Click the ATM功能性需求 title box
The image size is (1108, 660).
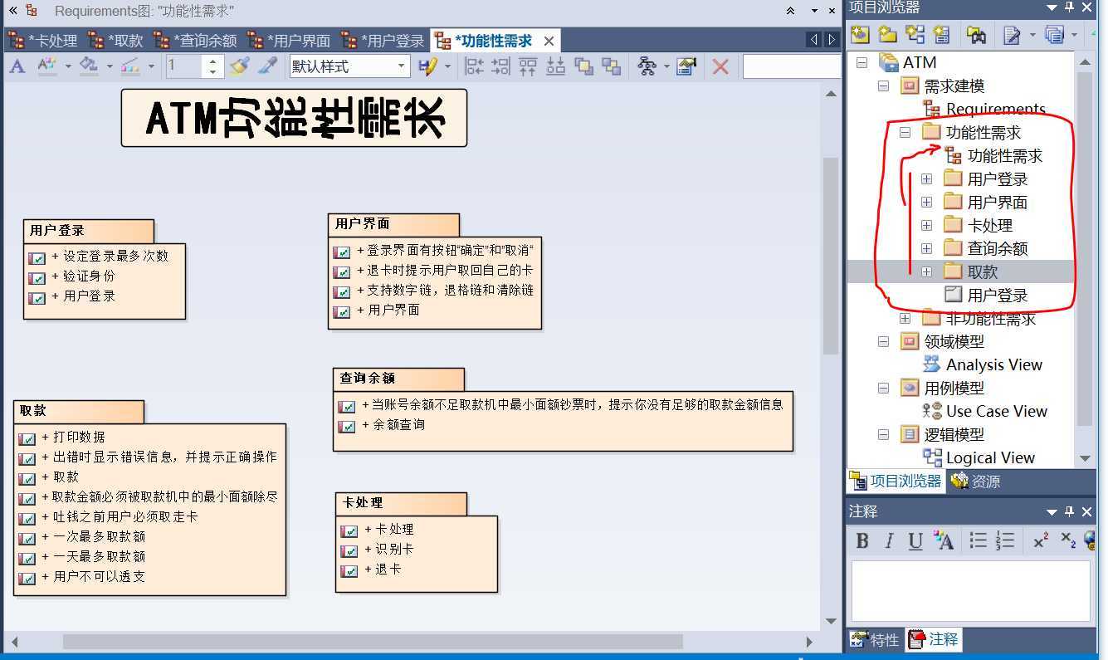click(294, 118)
